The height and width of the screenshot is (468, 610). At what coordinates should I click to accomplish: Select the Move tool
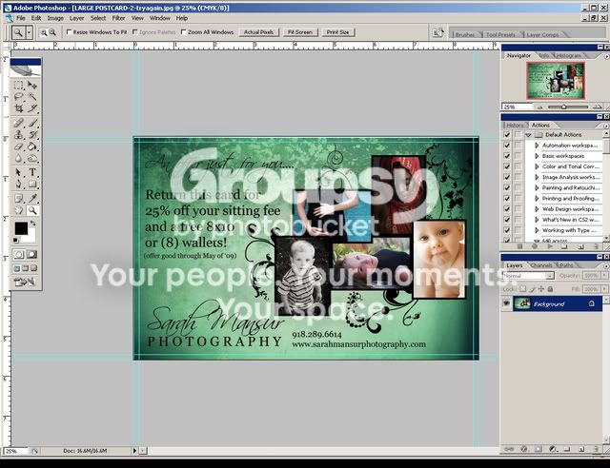click(32, 85)
